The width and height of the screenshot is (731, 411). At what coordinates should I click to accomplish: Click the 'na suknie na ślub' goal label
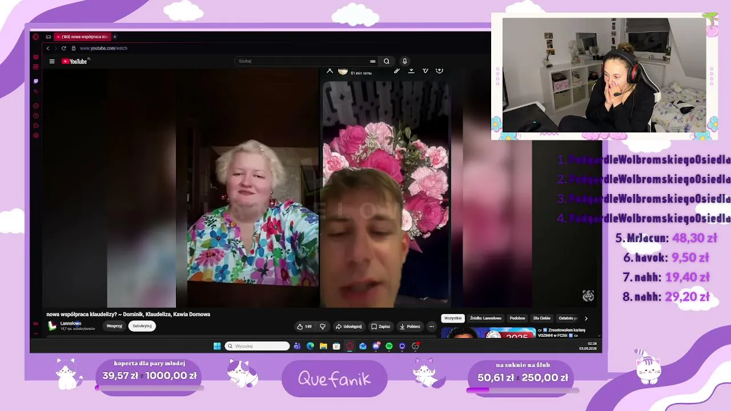(523, 365)
